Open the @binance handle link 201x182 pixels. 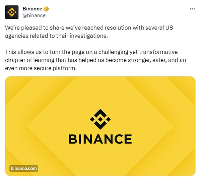point(34,15)
